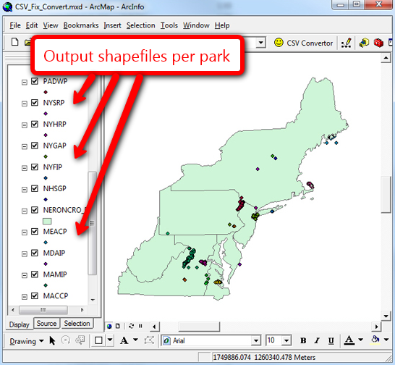Click the CSV Convertor smiley icon
The width and height of the screenshot is (395, 365).
pyautogui.click(x=279, y=43)
